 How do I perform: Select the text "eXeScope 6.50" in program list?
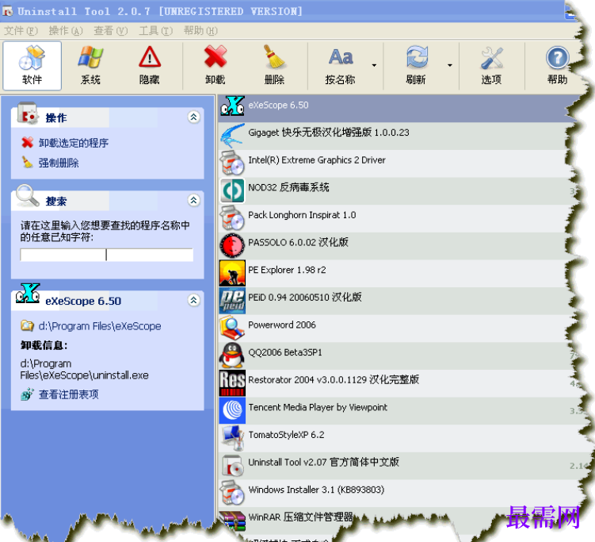pos(278,105)
